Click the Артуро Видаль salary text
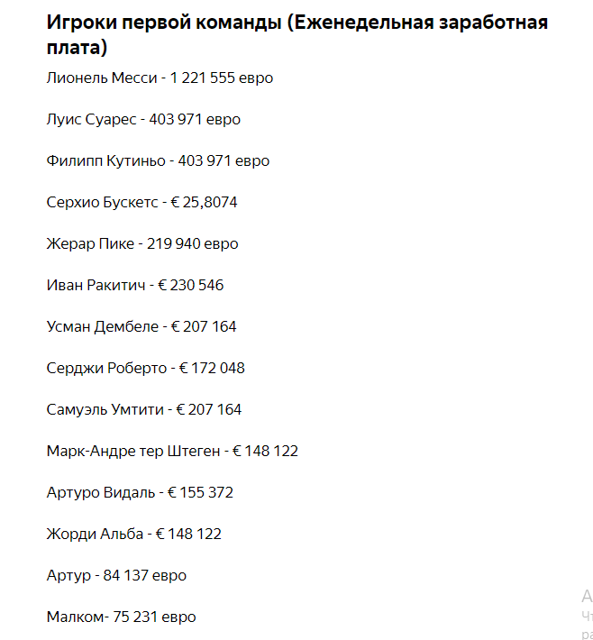Viewport: 593px width, 640px height. click(x=140, y=493)
